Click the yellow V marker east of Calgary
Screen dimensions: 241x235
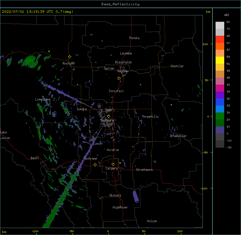pyautogui.click(x=120, y=163)
